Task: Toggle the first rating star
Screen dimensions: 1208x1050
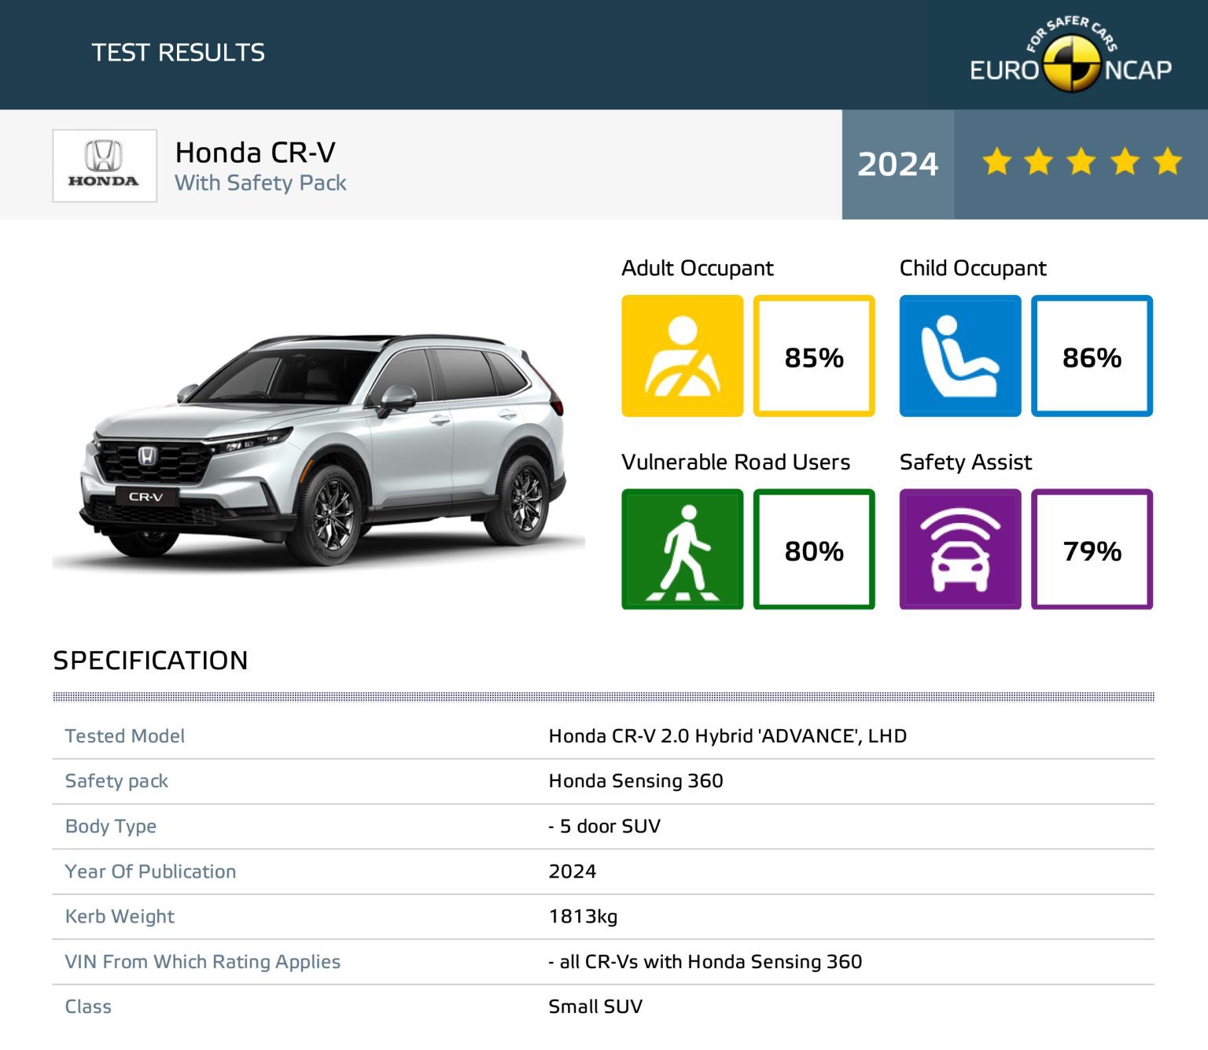Action: (997, 163)
